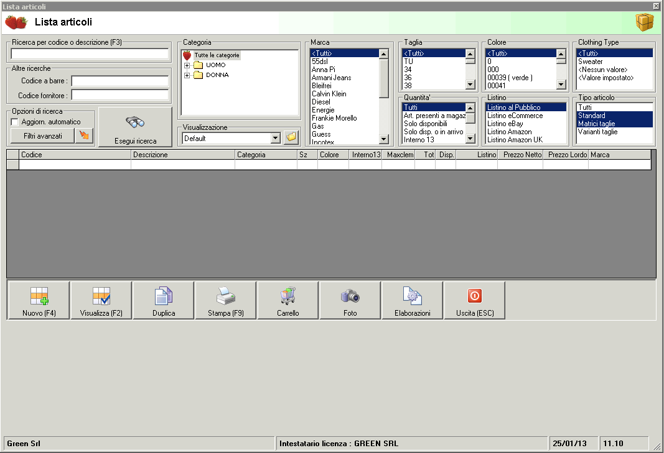Enable the Aggiorn. automatico checkbox

15,122
